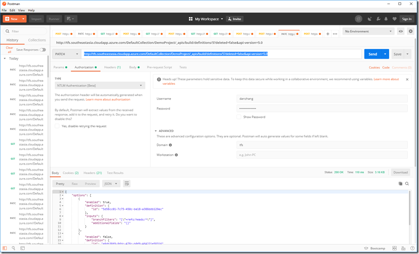Click the Invite button

pyautogui.click(x=235, y=19)
